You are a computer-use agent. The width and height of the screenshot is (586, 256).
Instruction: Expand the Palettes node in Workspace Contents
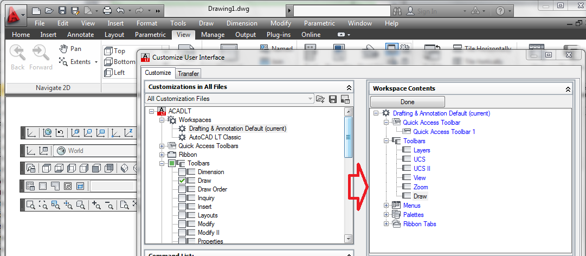pyautogui.click(x=387, y=215)
